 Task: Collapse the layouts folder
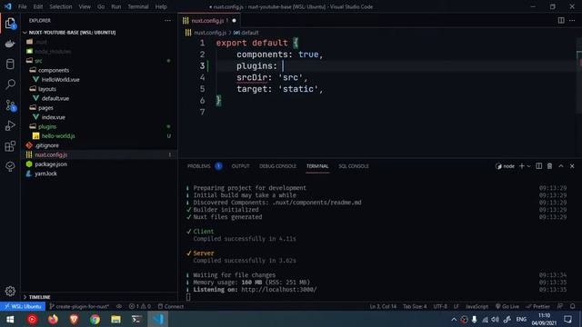coord(47,89)
